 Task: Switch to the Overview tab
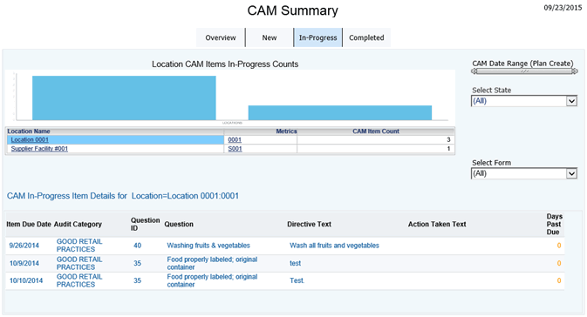tap(221, 37)
